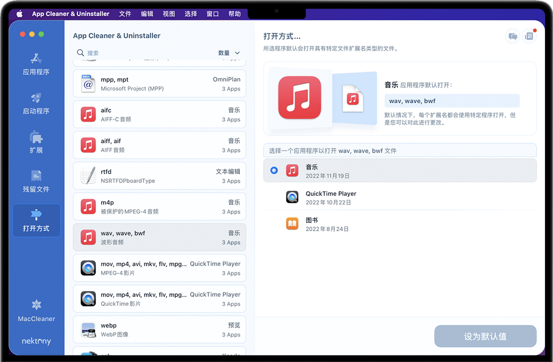Open the 帮助 menu
The height and width of the screenshot is (362, 553).
point(235,14)
